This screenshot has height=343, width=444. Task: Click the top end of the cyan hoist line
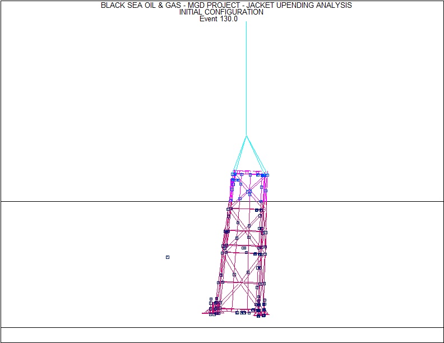[246, 23]
